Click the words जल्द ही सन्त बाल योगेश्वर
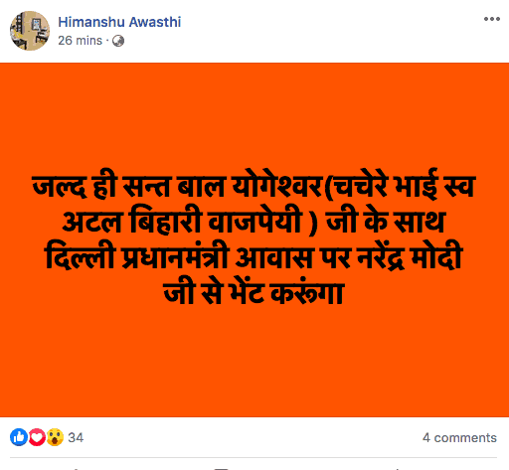Image resolution: width=509 pixels, height=470 pixels. 178,185
